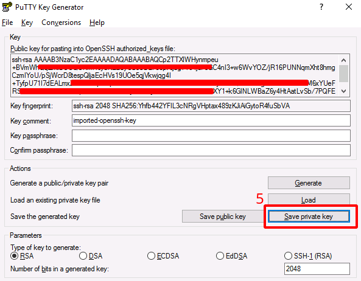Click the Key passphrase field

pyautogui.click(x=211, y=136)
